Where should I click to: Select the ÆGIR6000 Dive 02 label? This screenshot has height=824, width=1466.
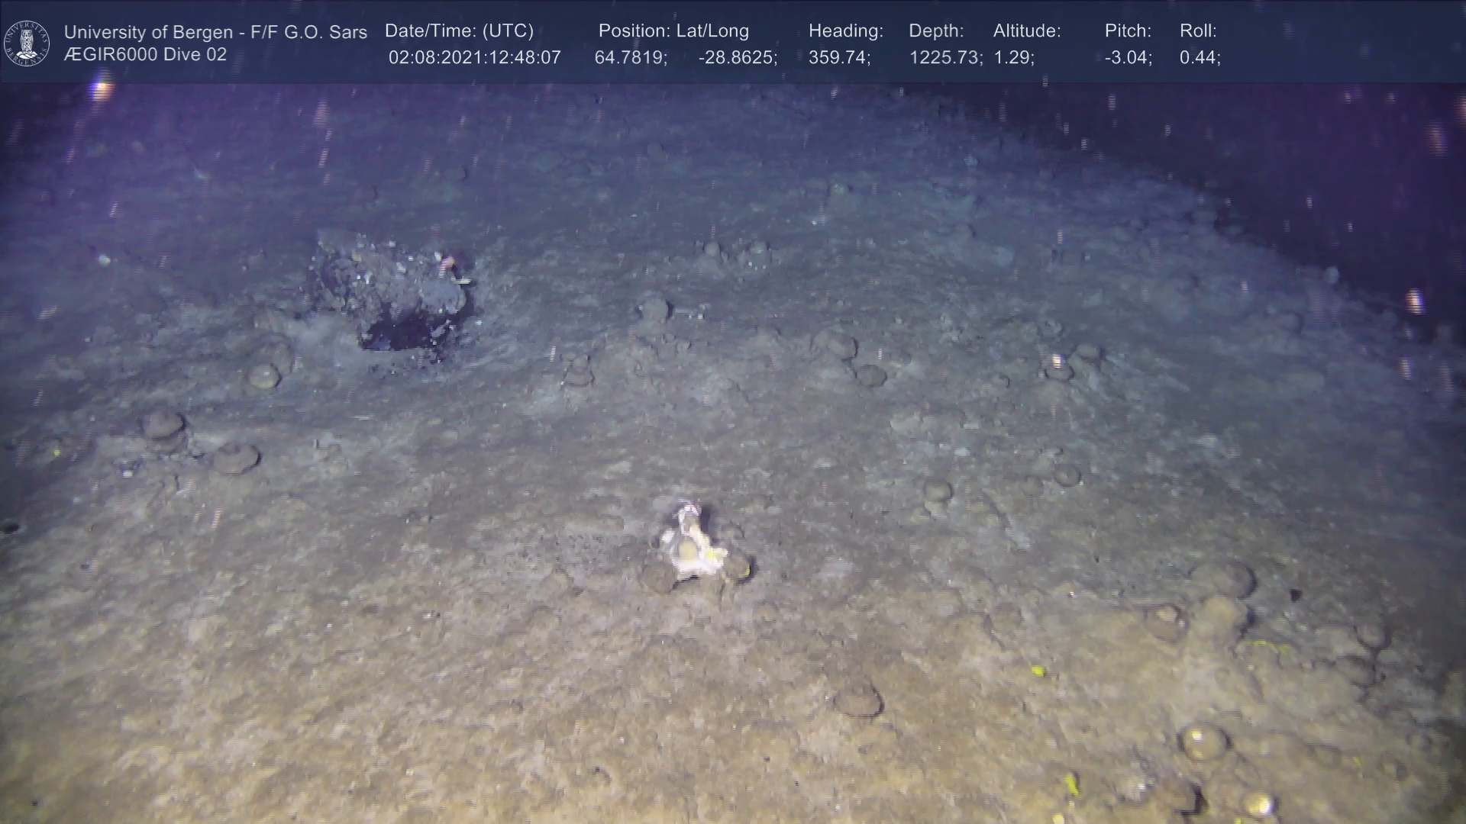click(145, 55)
